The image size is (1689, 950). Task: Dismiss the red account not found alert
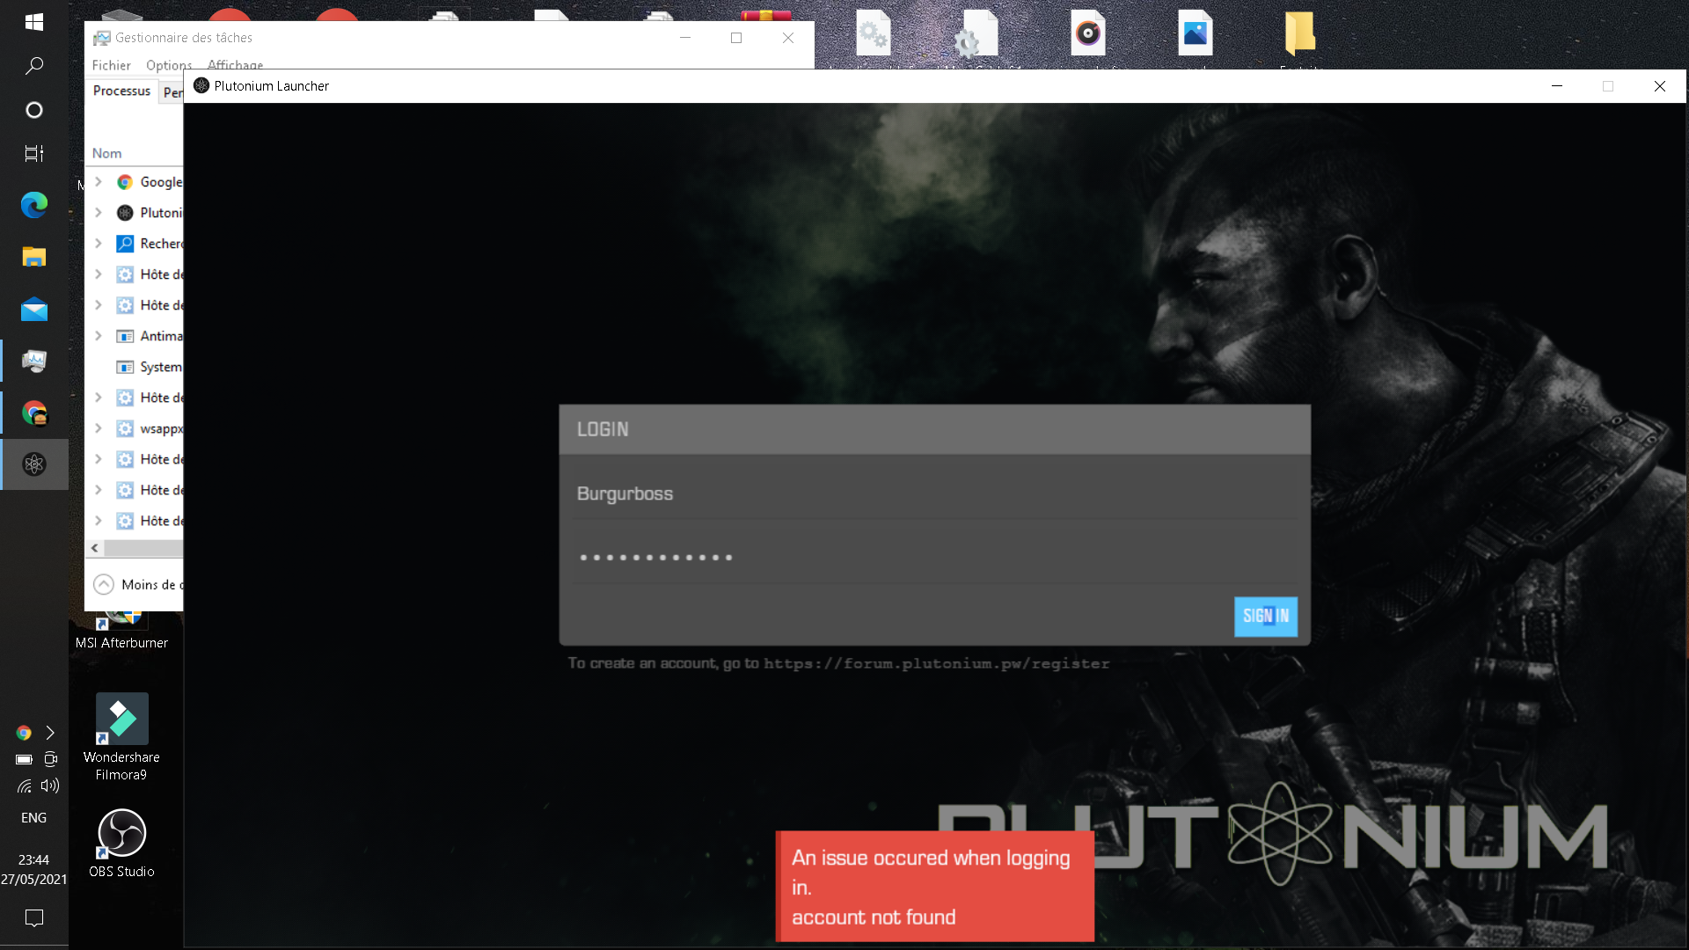pos(935,886)
